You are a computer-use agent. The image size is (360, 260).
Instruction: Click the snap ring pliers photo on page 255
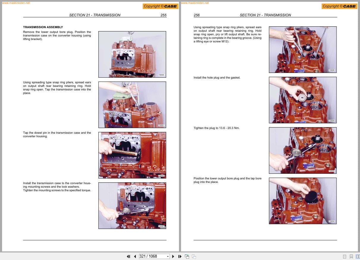pyautogui.click(x=132, y=104)
